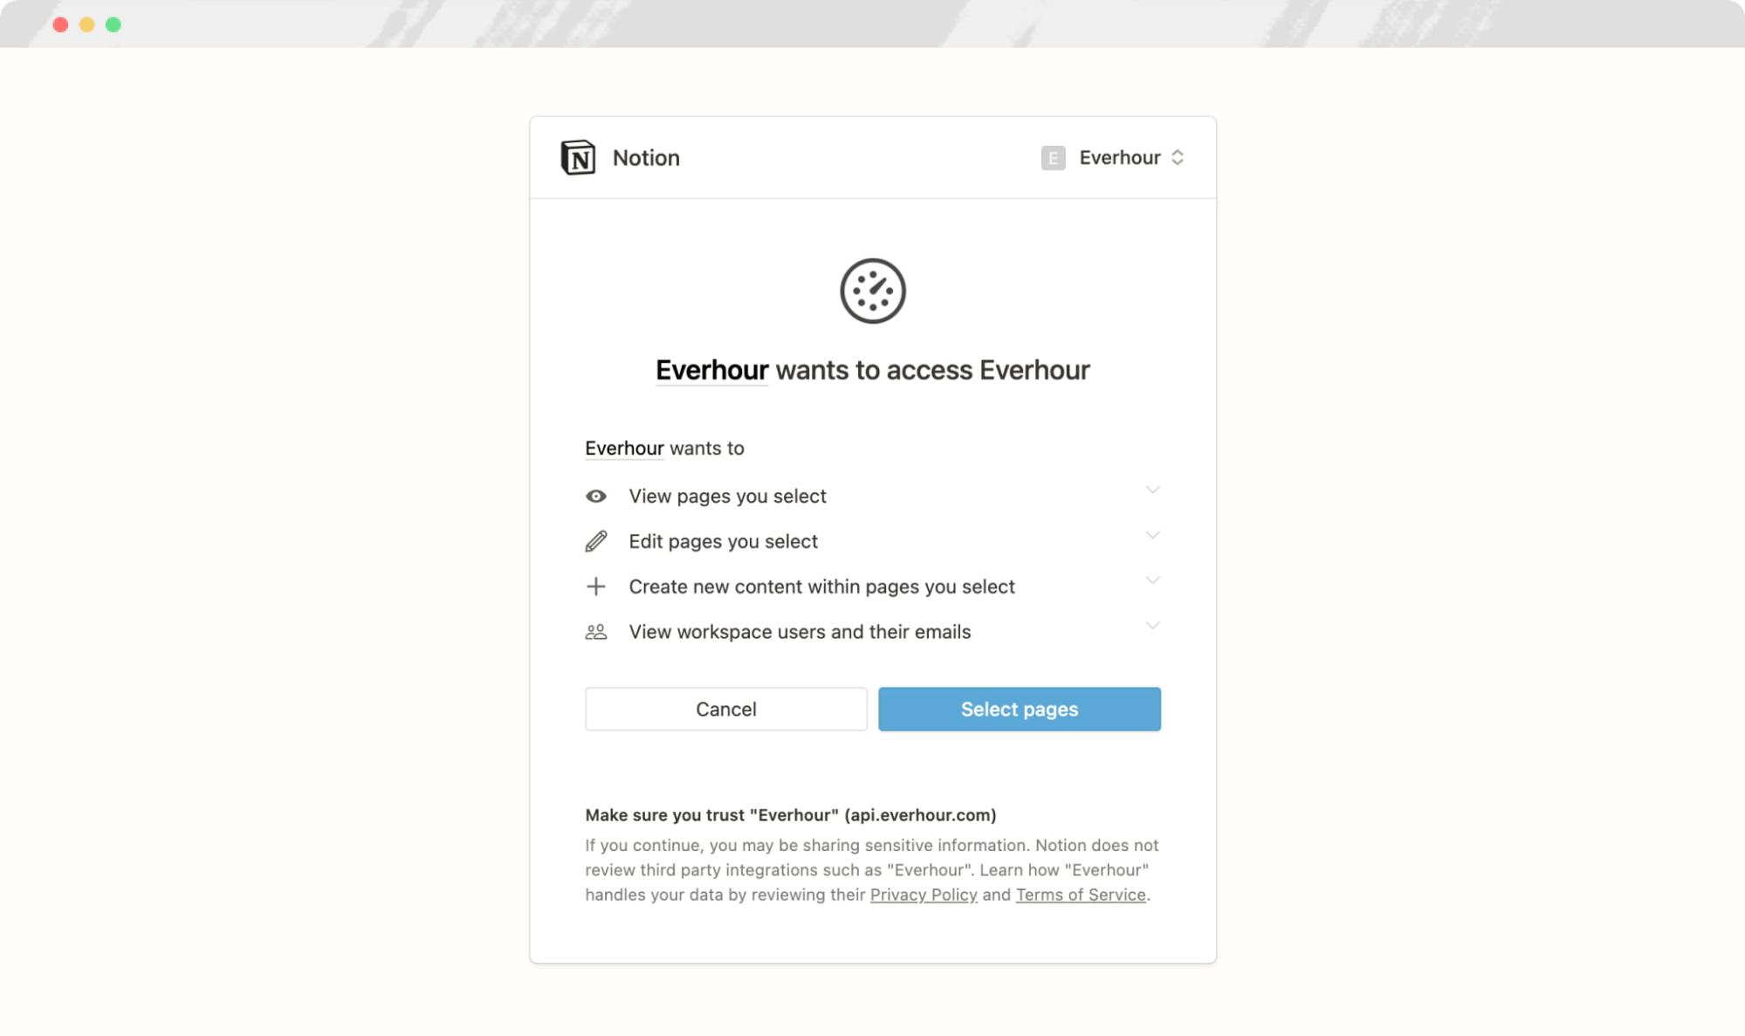
Task: Click the Everhour clock dashboard icon
Action: [872, 291]
